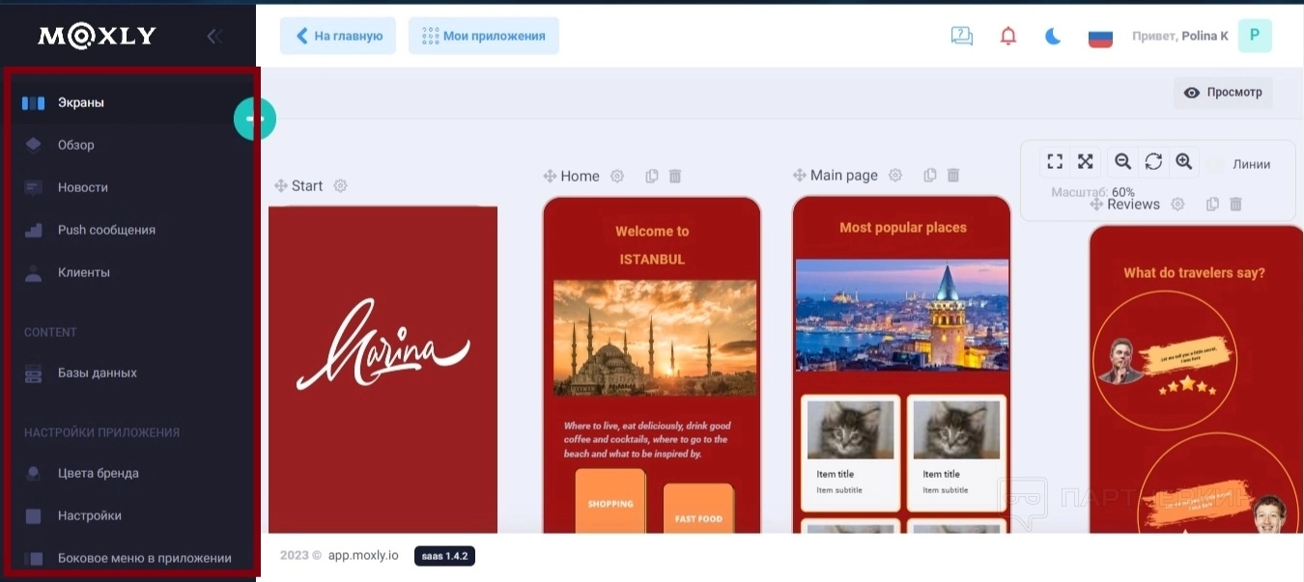
Task: Toggle the Линии switch
Action: click(1215, 164)
